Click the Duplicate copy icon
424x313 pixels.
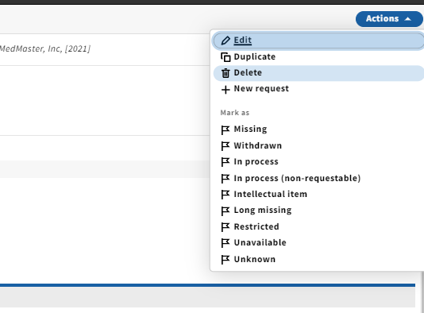pyautogui.click(x=225, y=57)
